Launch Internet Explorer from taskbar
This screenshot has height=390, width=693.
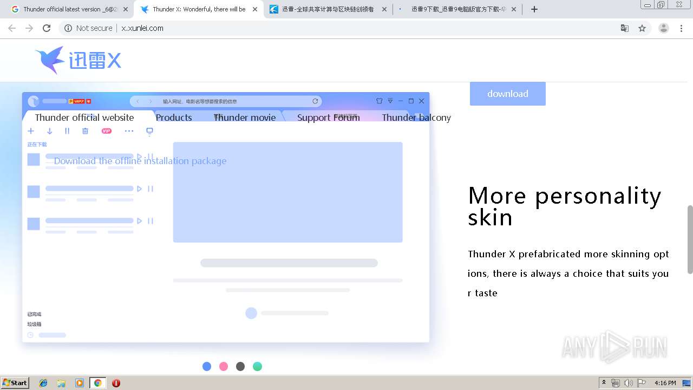pyautogui.click(x=43, y=383)
